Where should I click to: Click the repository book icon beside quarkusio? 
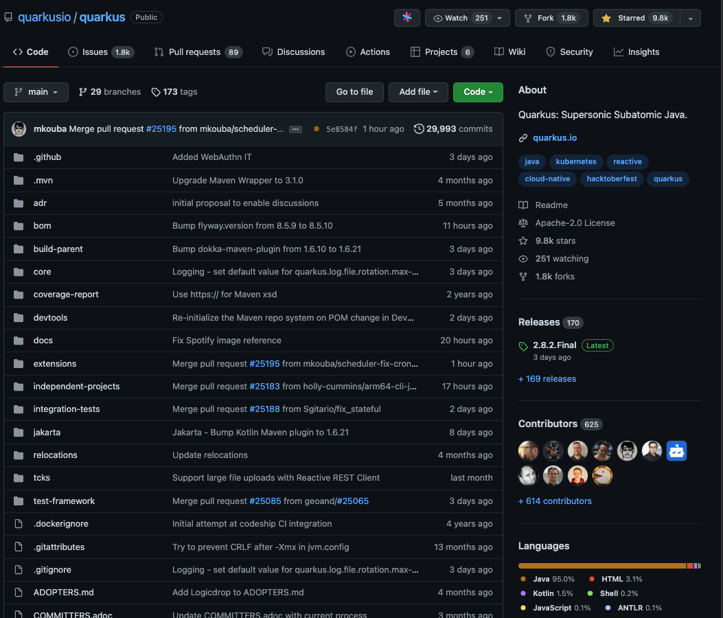click(8, 18)
